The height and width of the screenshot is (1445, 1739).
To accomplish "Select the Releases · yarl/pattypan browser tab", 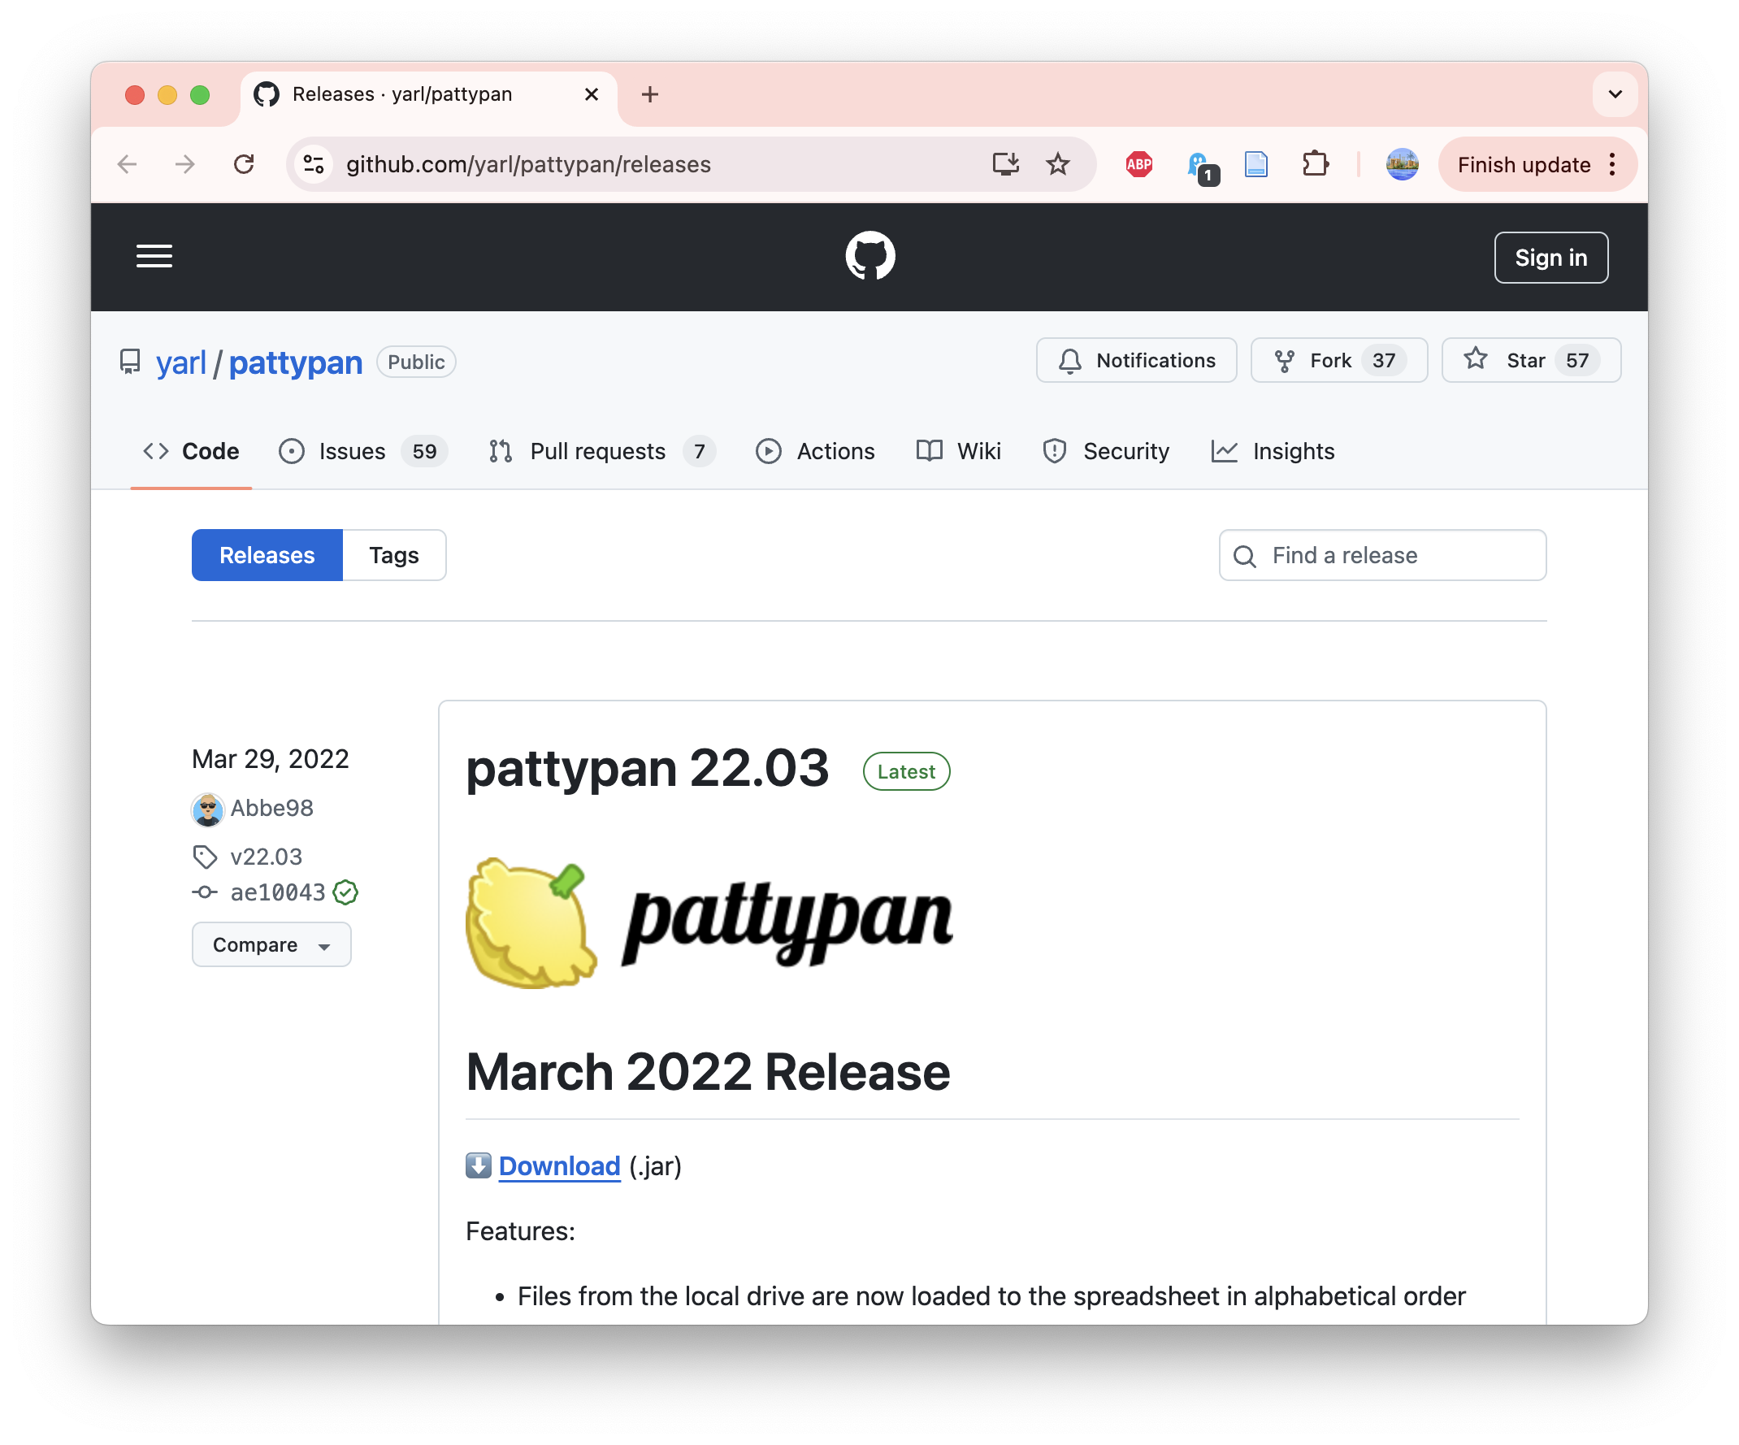I will tap(429, 94).
